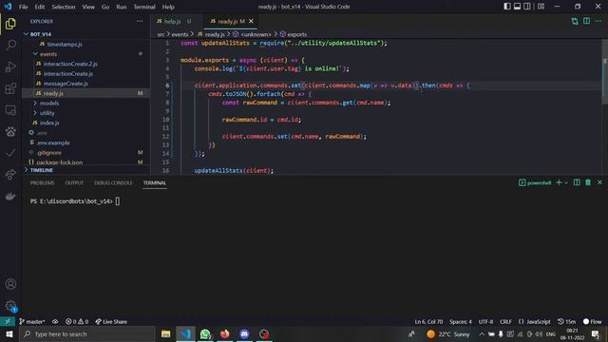Click the errors and warnings status indicator
The image size is (608, 342).
(x=77, y=321)
